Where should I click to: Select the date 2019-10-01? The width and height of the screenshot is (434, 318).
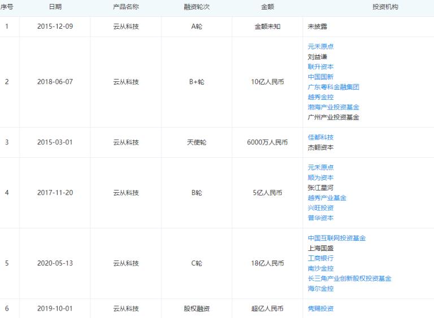(x=55, y=308)
